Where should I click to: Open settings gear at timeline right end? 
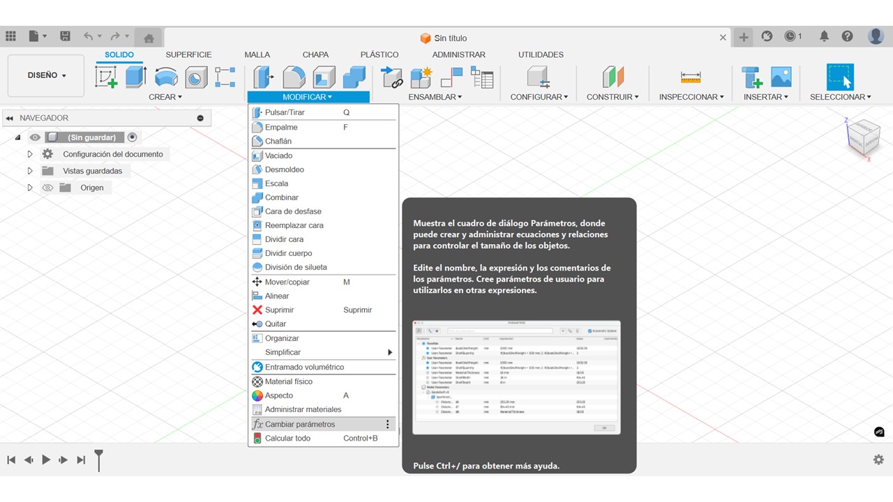pos(878,459)
